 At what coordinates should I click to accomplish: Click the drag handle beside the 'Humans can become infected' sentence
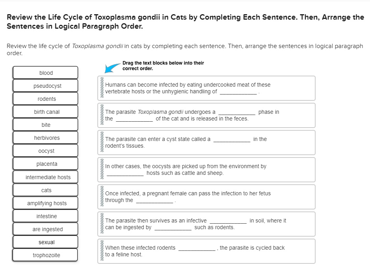(x=102, y=88)
